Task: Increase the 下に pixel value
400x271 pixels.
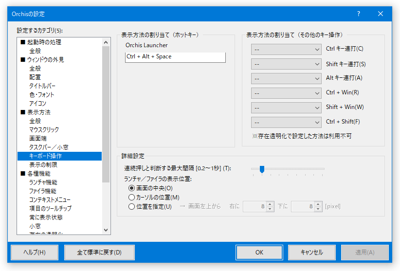Action: 318,204
